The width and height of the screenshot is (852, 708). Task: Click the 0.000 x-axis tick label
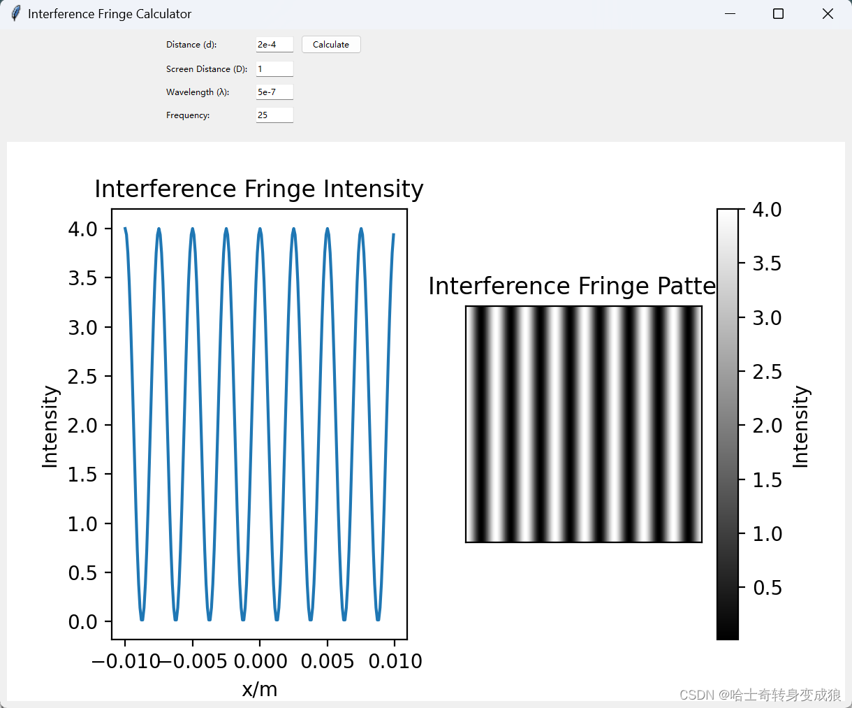click(260, 661)
